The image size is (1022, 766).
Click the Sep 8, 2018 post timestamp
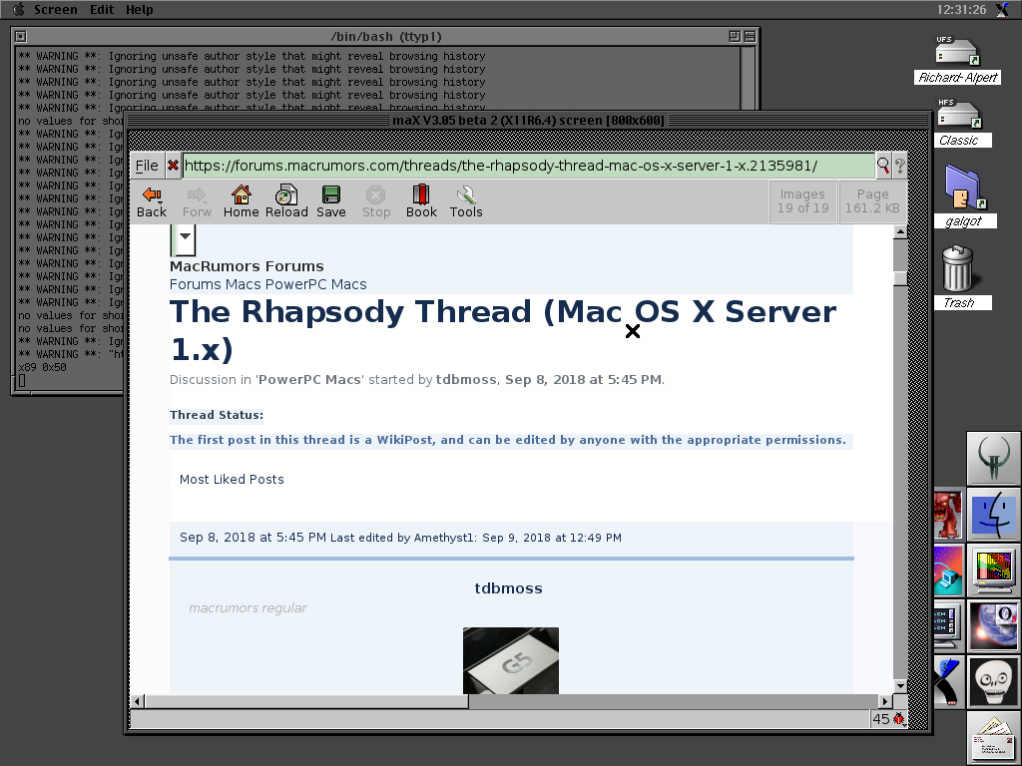coord(253,538)
